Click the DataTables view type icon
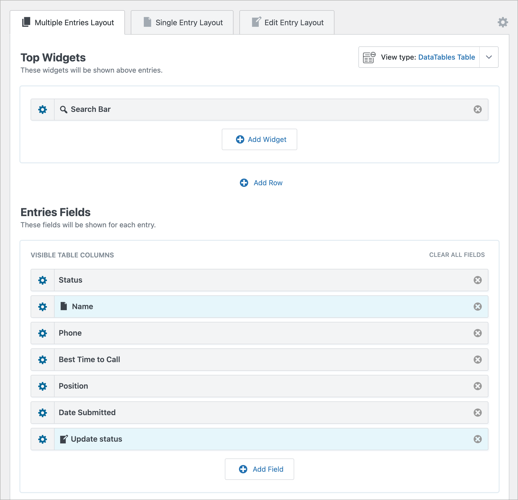518x500 pixels. point(368,57)
